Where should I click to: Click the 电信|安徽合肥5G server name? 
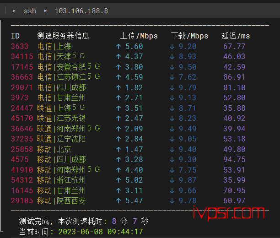pos(69,67)
